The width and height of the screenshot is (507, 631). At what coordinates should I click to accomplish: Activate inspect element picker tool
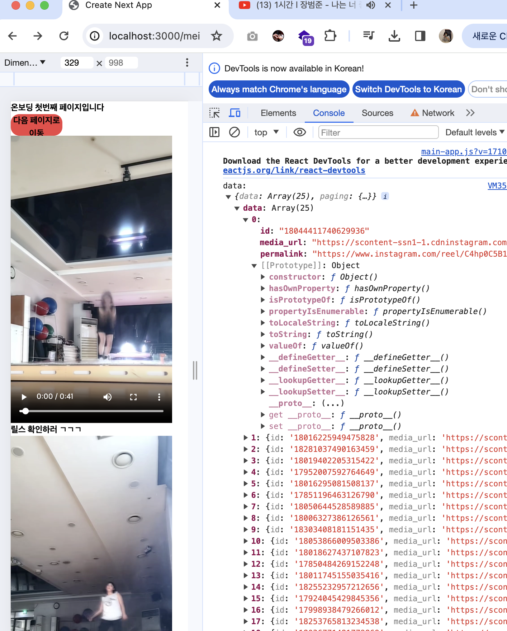point(214,113)
